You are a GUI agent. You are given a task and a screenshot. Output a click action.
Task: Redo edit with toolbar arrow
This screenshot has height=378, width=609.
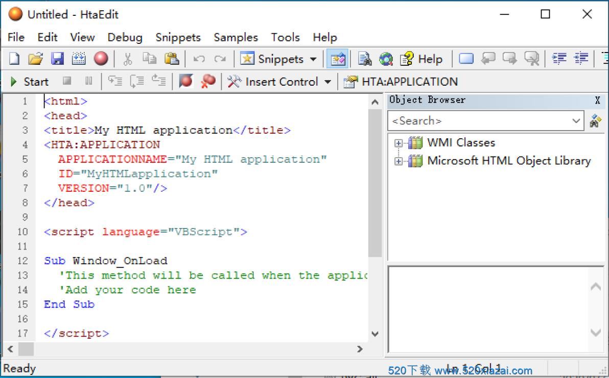220,59
